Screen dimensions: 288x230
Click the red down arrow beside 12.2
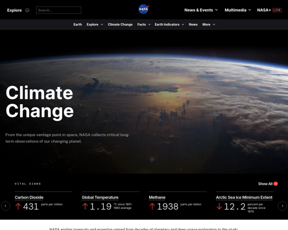[x=219, y=206]
